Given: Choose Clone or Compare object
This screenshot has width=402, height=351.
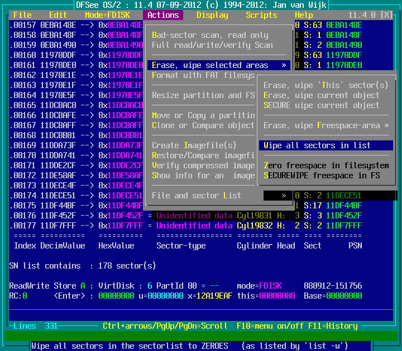Looking at the screenshot, I should (203, 125).
